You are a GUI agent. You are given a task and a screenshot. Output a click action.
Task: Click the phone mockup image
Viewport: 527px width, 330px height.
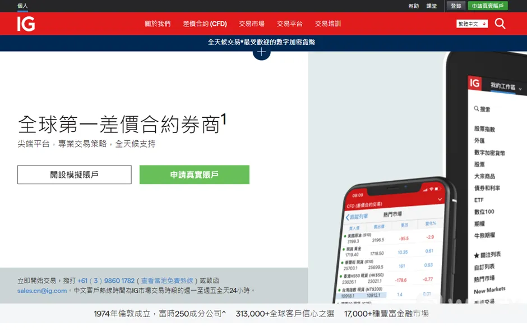[x=395, y=241]
